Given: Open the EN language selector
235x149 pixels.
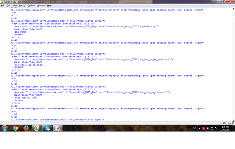Looking at the screenshot, I should click(194, 128).
